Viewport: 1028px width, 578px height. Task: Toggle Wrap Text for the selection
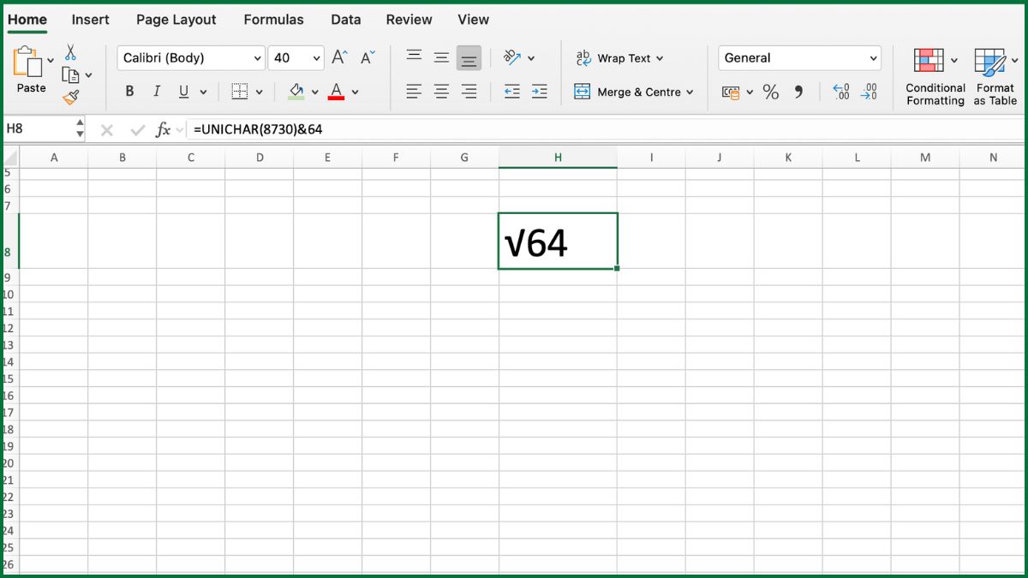(x=620, y=58)
